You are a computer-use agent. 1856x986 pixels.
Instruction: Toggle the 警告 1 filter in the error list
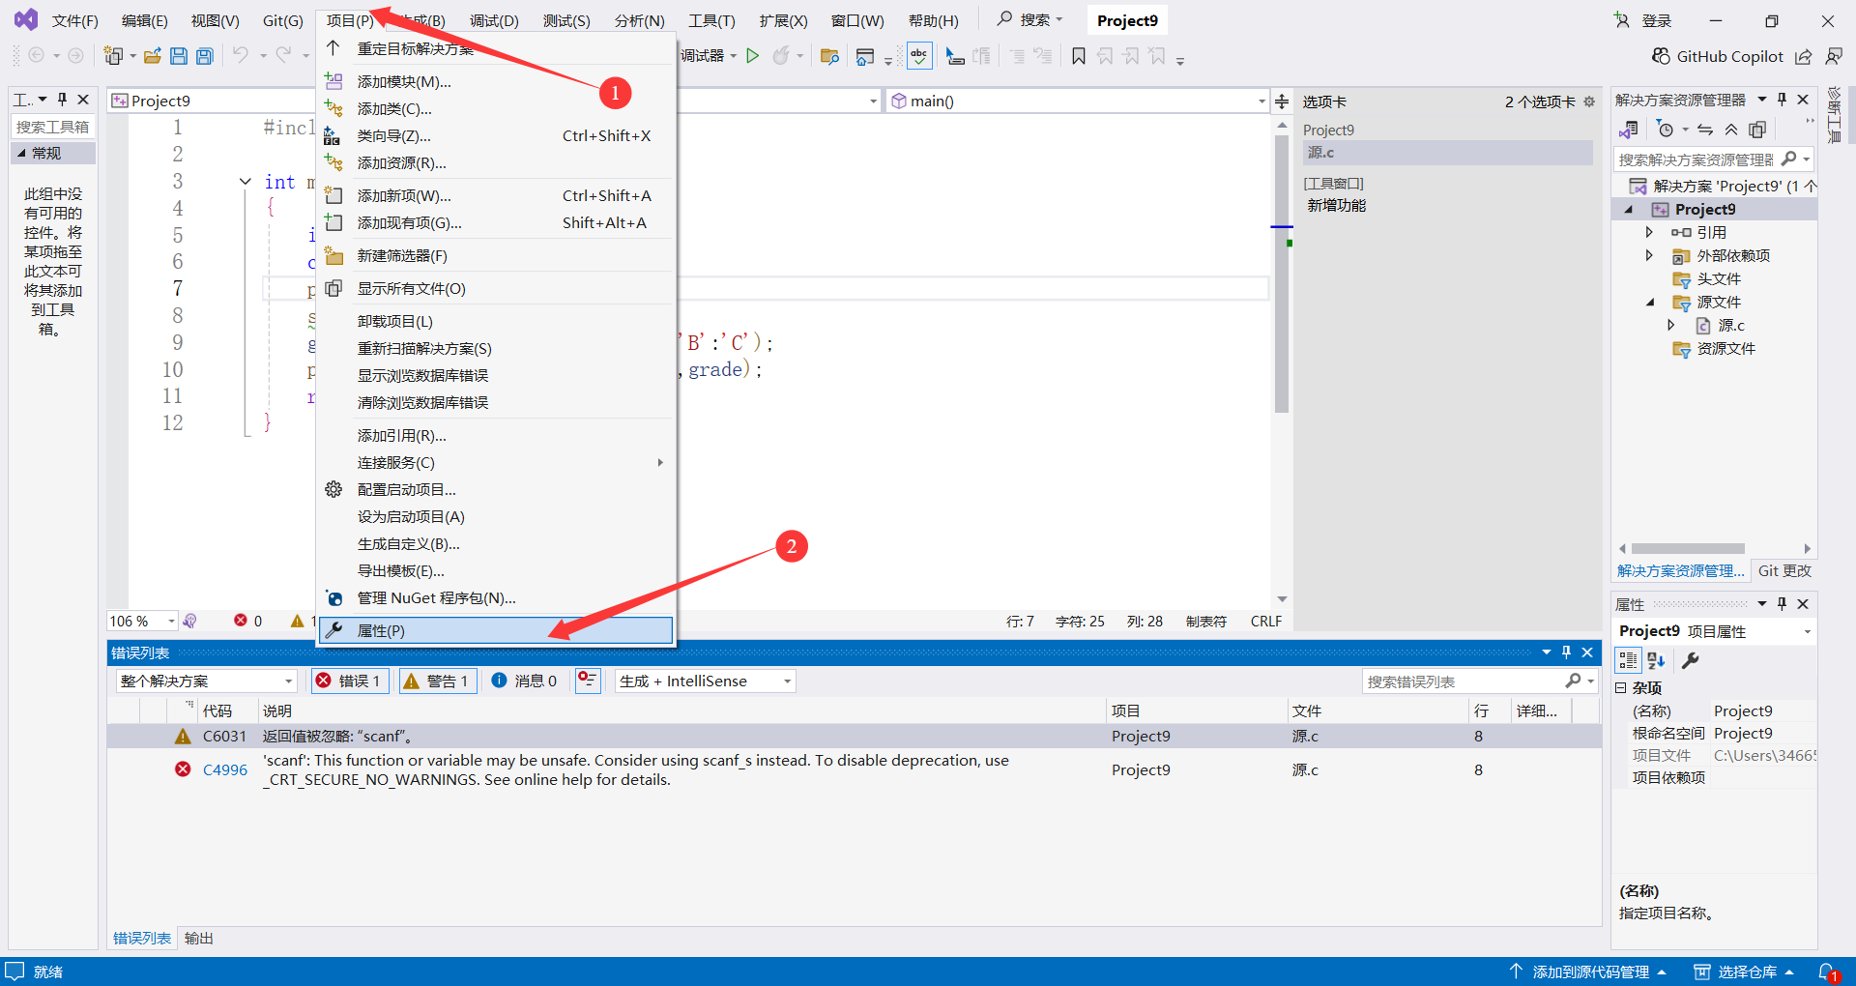pos(437,681)
